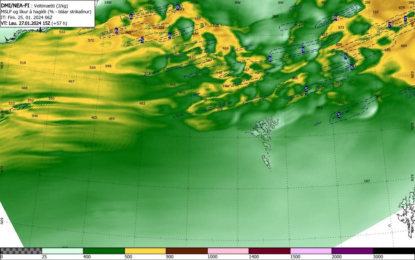The width and height of the screenshot is (415, 260).
Task: Click the 'VT: Lau. 27.01.2024 15Z' line
Action: point(25,23)
